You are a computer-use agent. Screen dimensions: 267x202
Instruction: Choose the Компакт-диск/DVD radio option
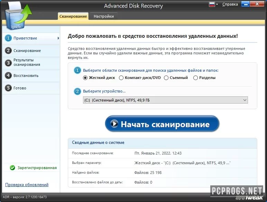tap(140, 78)
